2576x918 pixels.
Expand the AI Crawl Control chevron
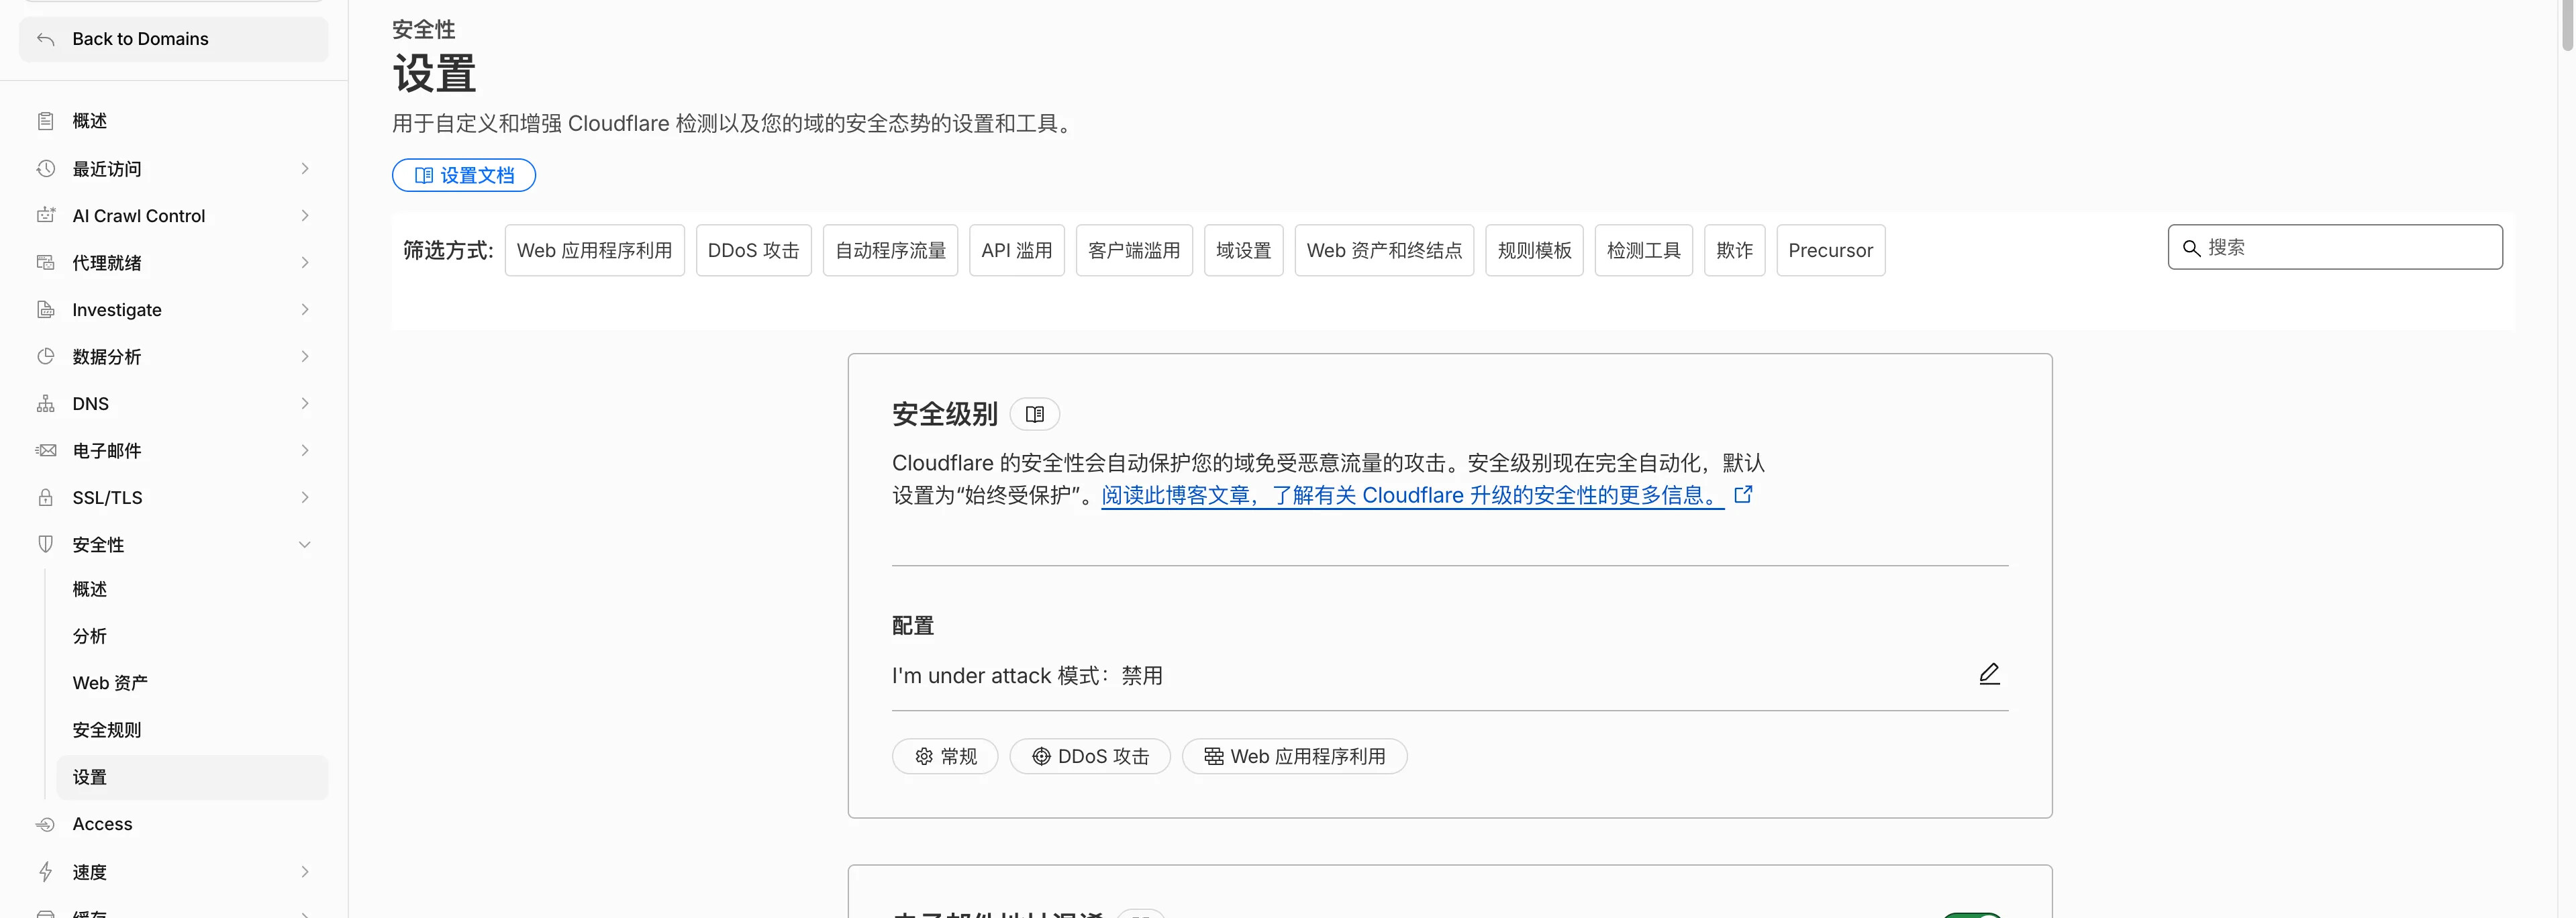pos(305,215)
